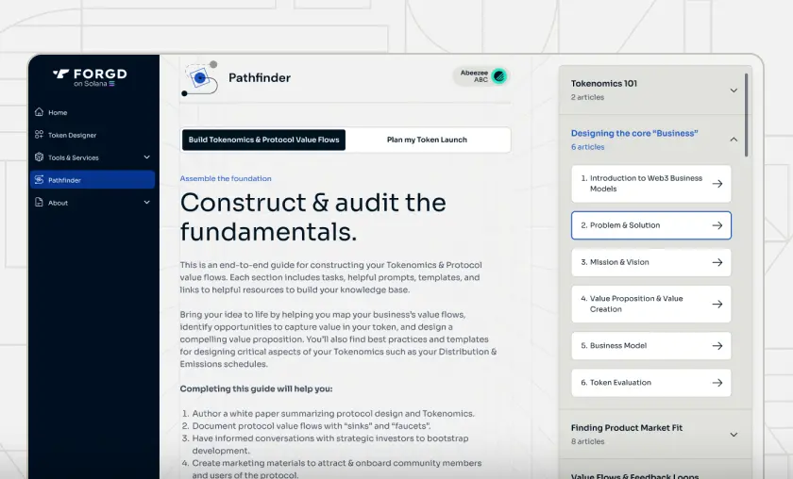Expand the Tools & Services submenu chevron
The image size is (793, 479).
coord(146,157)
